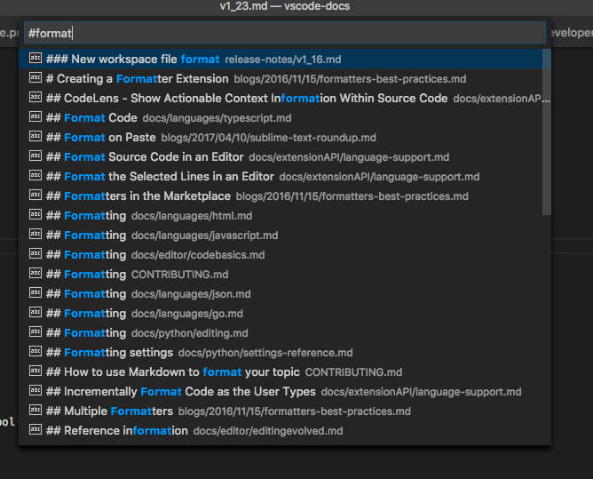The image size is (593, 479).
Task: Click the icon next to 'Creating a Formatter Extension'
Action: pyautogui.click(x=36, y=78)
